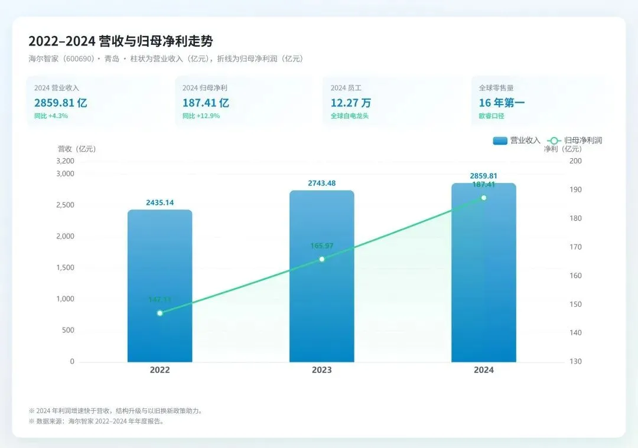Open the 2024 员工 summary card
Image resolution: width=638 pixels, height=448 pixels.
pyautogui.click(x=394, y=102)
